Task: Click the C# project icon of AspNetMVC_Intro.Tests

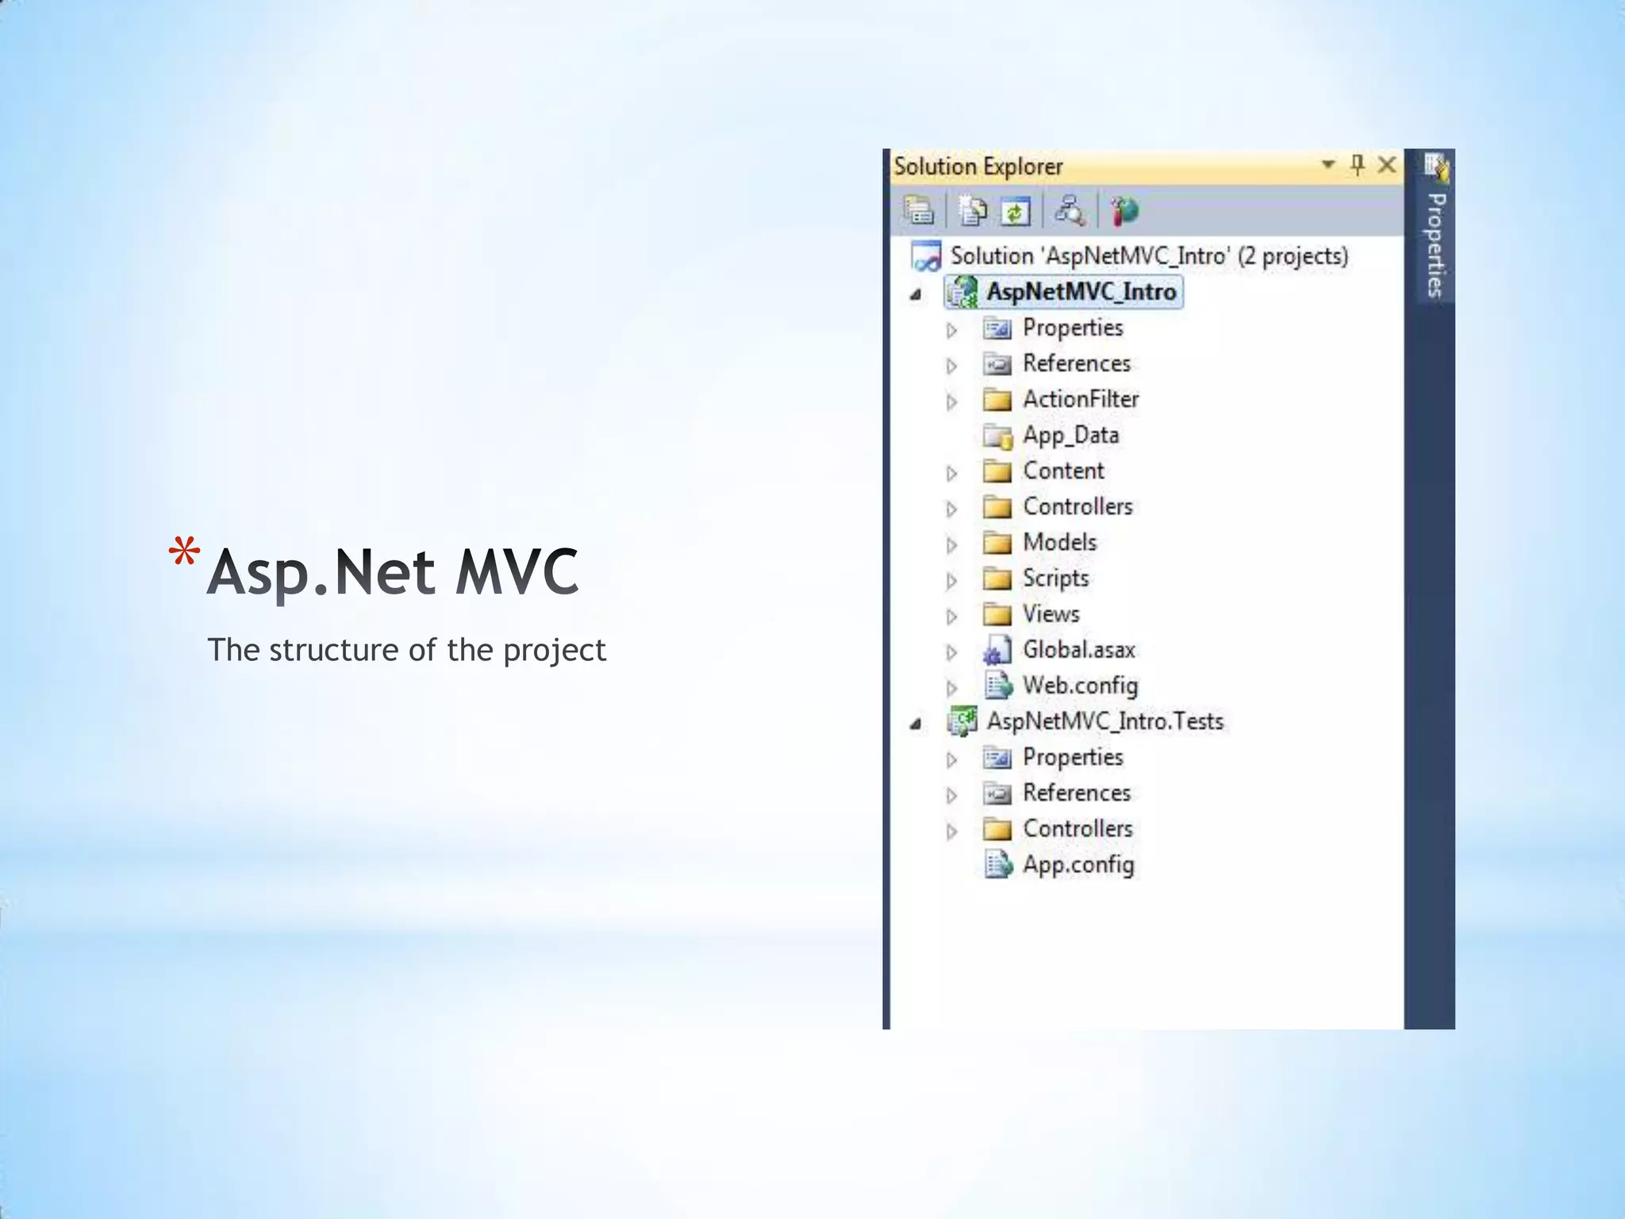Action: coord(962,721)
